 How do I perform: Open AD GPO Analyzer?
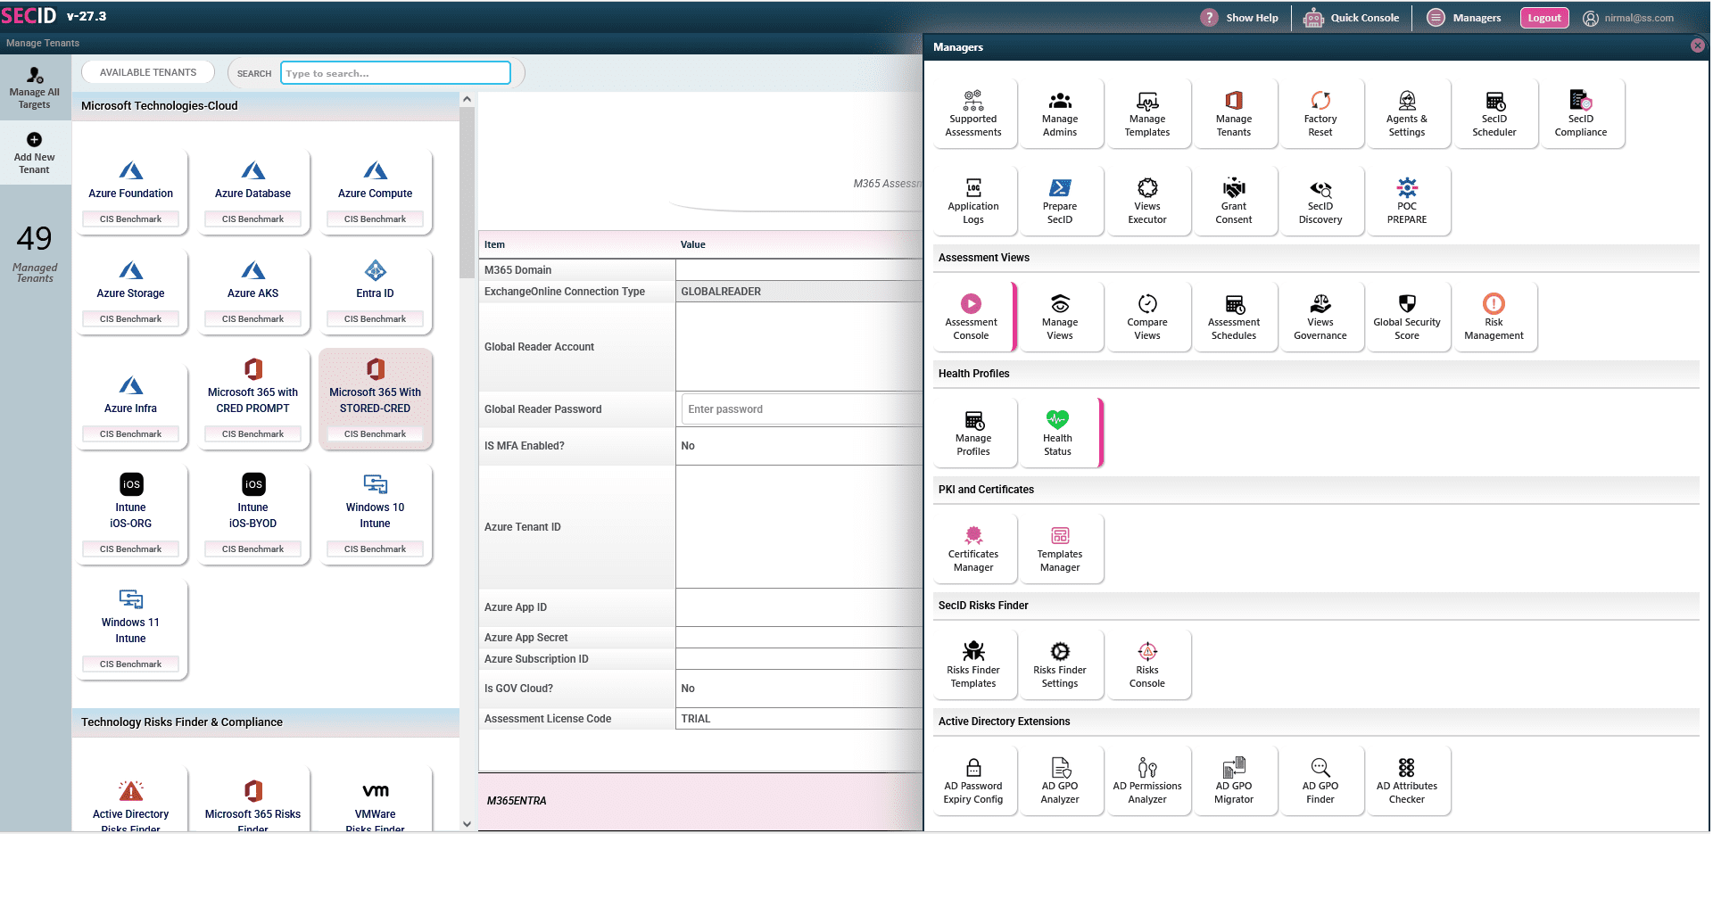[x=1060, y=780]
